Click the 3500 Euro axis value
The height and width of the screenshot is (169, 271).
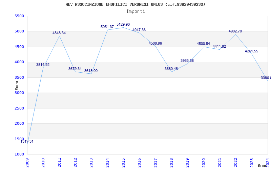[19, 77]
